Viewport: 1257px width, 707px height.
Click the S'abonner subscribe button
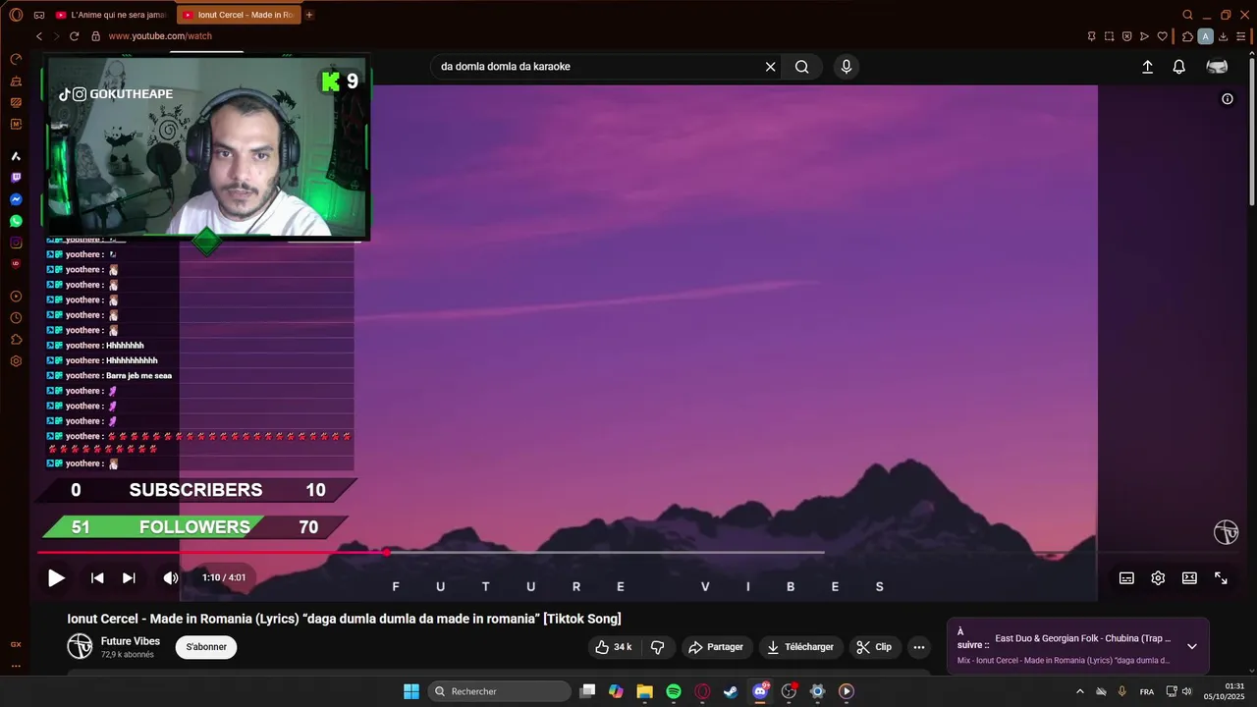click(206, 647)
